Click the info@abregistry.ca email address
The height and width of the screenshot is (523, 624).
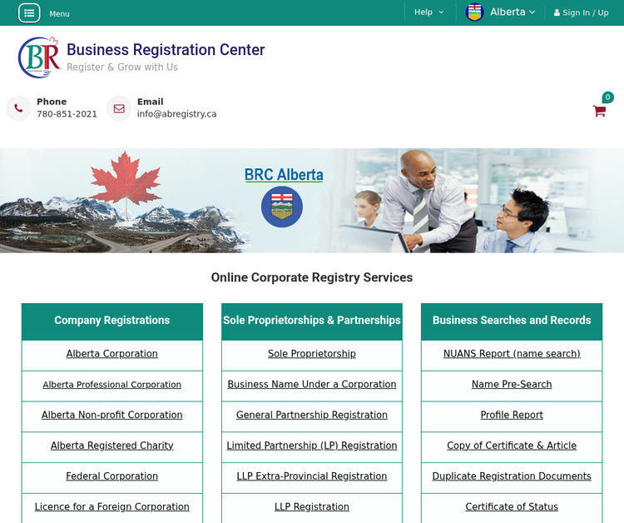pyautogui.click(x=176, y=114)
